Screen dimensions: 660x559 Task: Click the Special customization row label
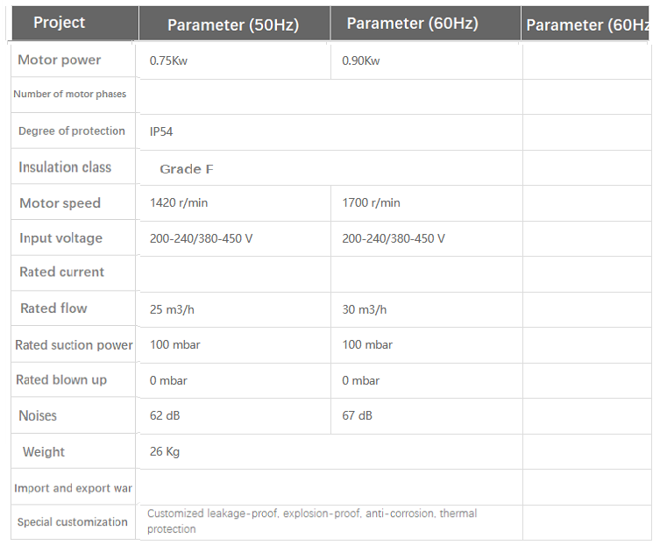[x=73, y=522]
